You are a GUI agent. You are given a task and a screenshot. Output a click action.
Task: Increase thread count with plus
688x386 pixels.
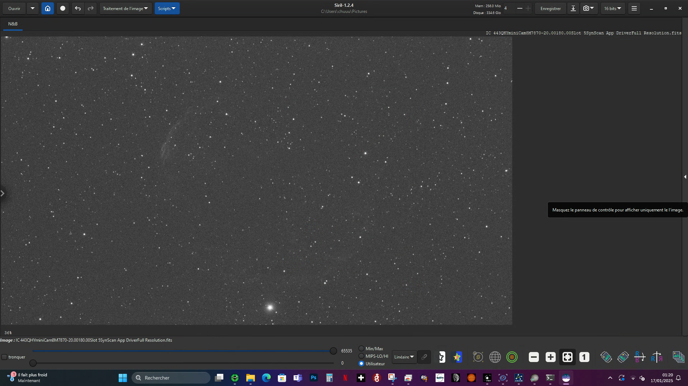(x=528, y=8)
